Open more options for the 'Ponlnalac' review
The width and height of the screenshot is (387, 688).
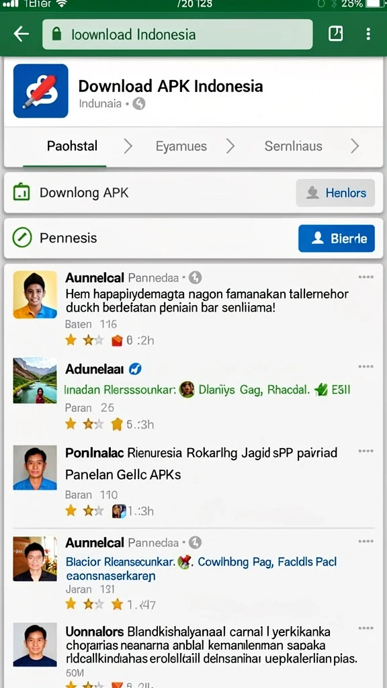click(x=365, y=451)
